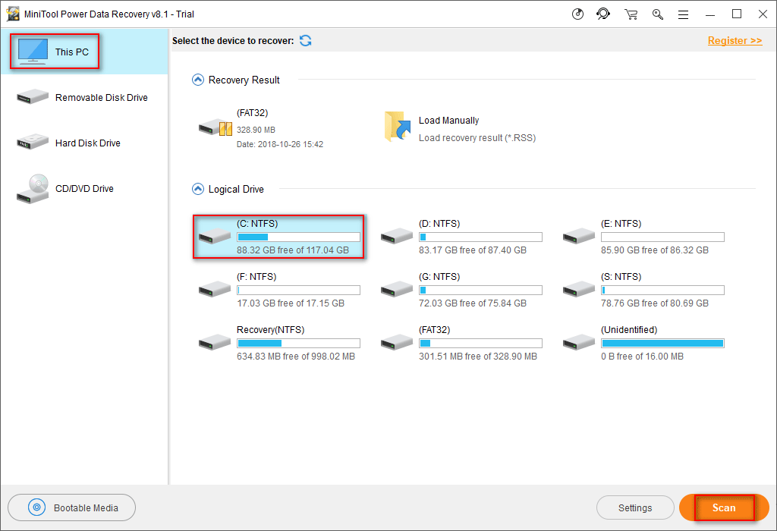The width and height of the screenshot is (777, 531).
Task: Select the FAT32 301.51 MB logical drive icon
Action: click(397, 342)
